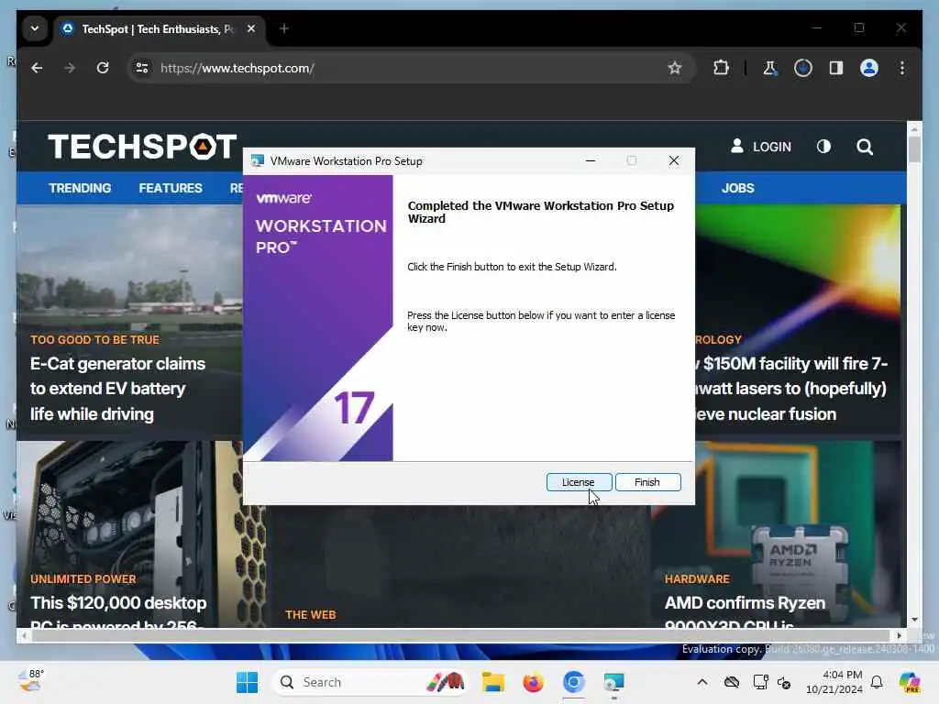Click THE WEB category label
The image size is (939, 704).
(311, 615)
